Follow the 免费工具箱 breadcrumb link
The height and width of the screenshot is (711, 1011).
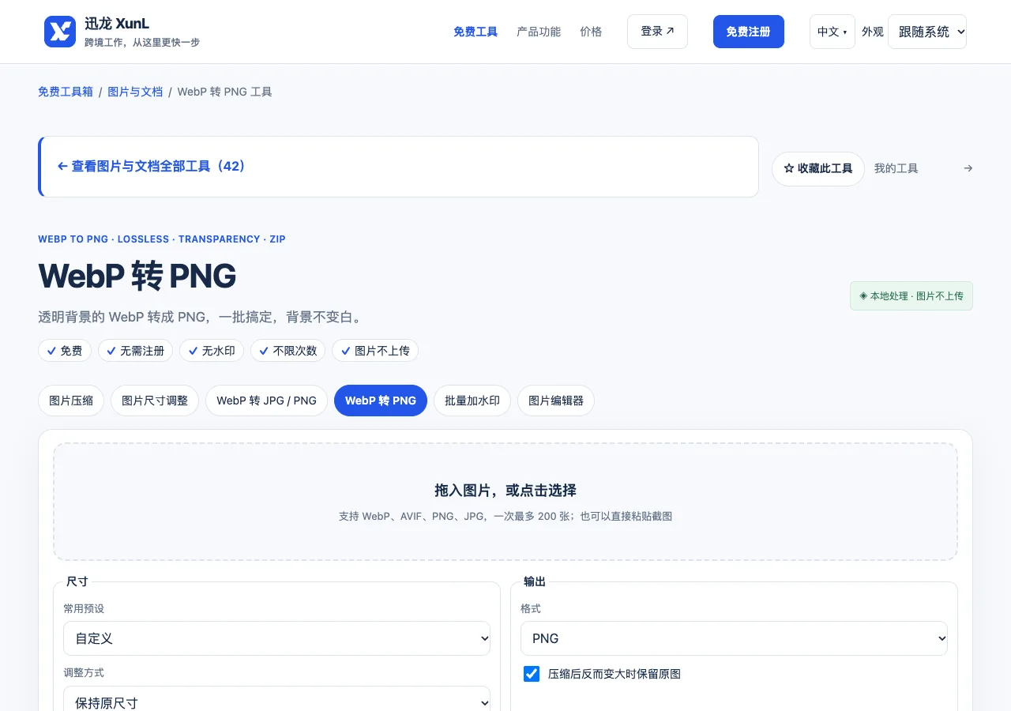point(66,92)
